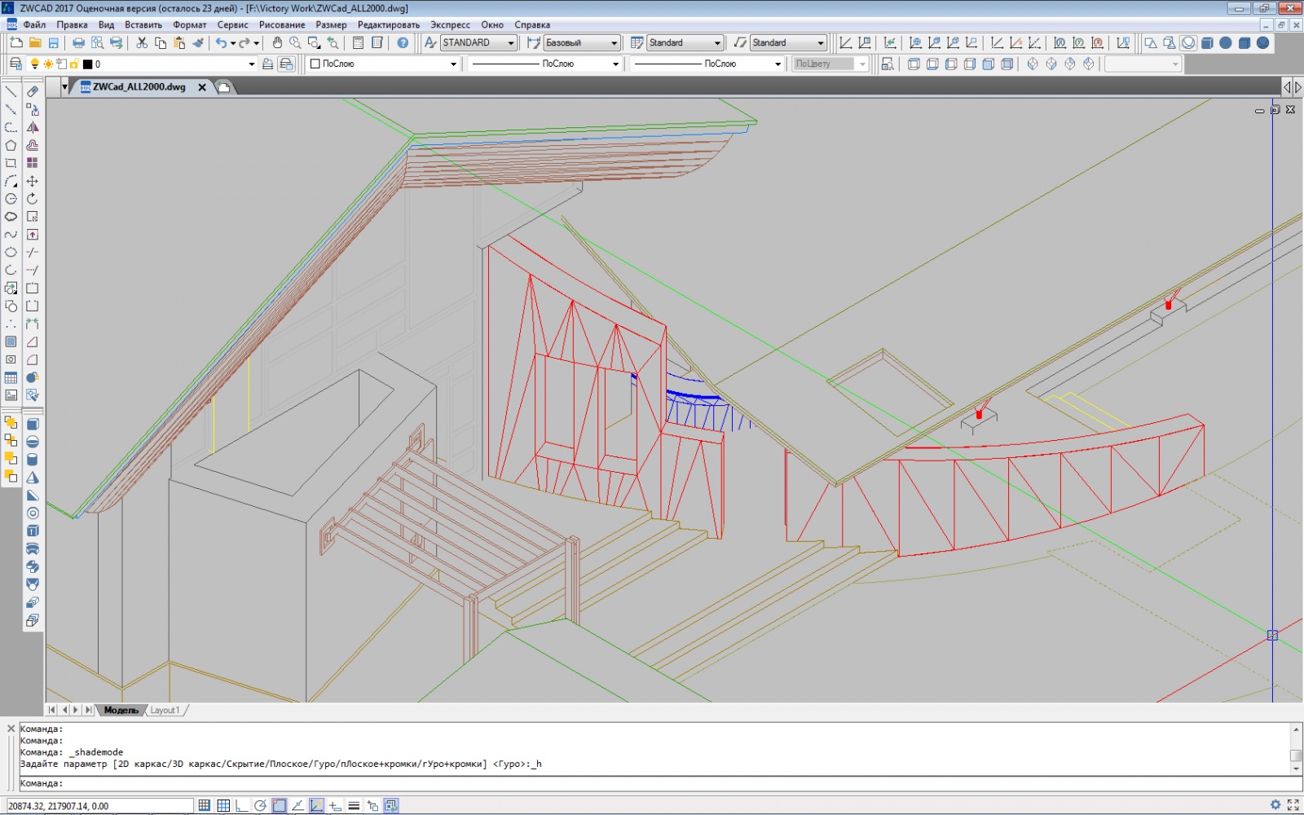1304x815 pixels.
Task: Toggle Snap mode in status bar
Action: coord(205,805)
